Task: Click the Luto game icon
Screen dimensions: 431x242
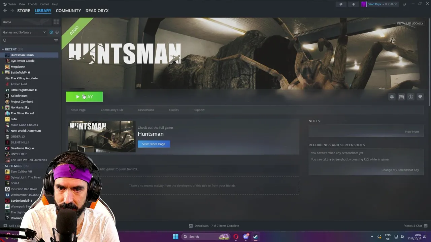Action: tap(7, 119)
